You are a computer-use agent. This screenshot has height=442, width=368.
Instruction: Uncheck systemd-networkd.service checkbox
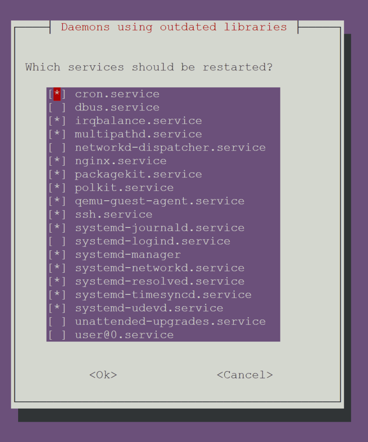tap(57, 268)
